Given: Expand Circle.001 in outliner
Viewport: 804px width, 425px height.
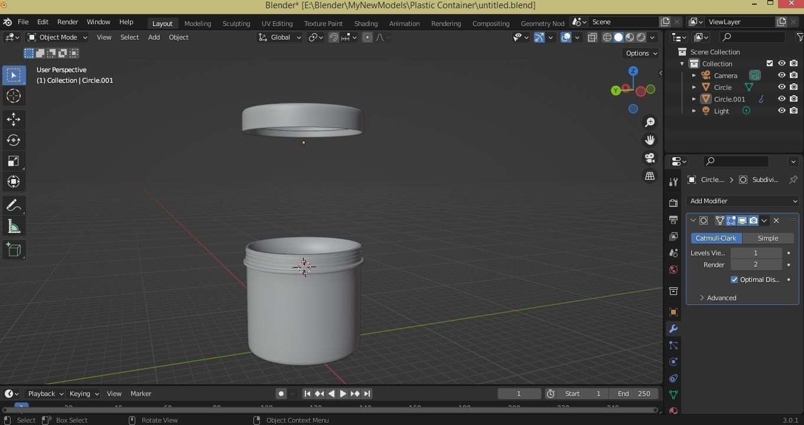Looking at the screenshot, I should coord(694,99).
